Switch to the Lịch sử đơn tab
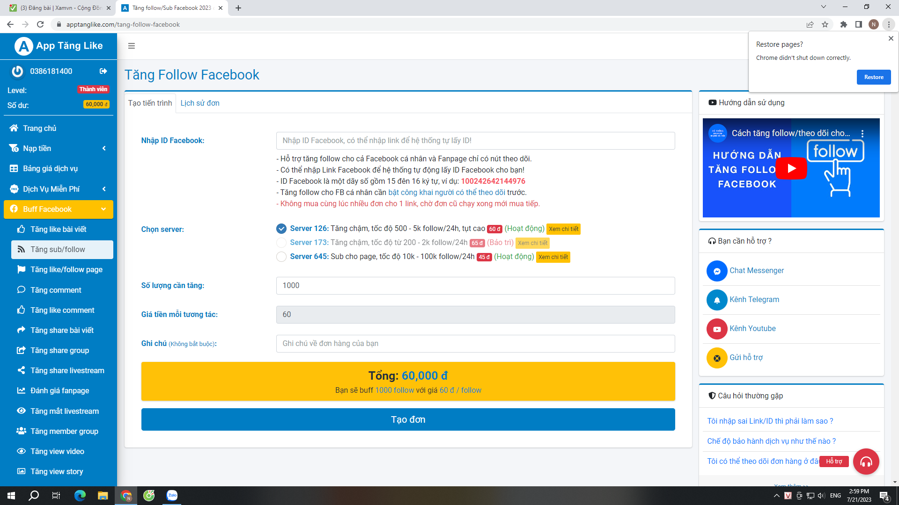This screenshot has height=505, width=899. pos(200,103)
